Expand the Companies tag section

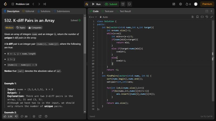[x=35, y=27]
